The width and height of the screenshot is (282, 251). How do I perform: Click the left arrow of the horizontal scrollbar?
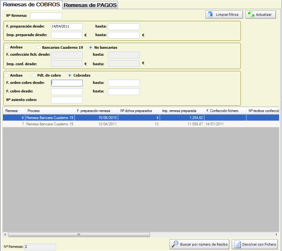(x=5, y=235)
